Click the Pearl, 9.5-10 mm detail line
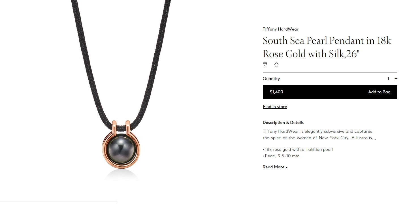405x204 pixels. (281, 156)
